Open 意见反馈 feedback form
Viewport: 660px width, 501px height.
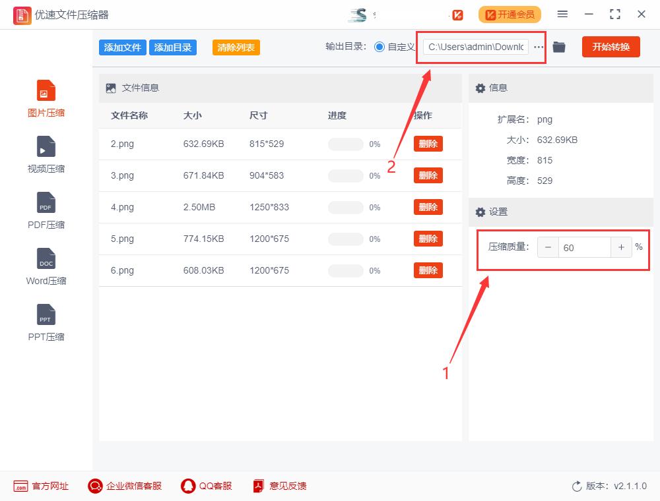279,486
